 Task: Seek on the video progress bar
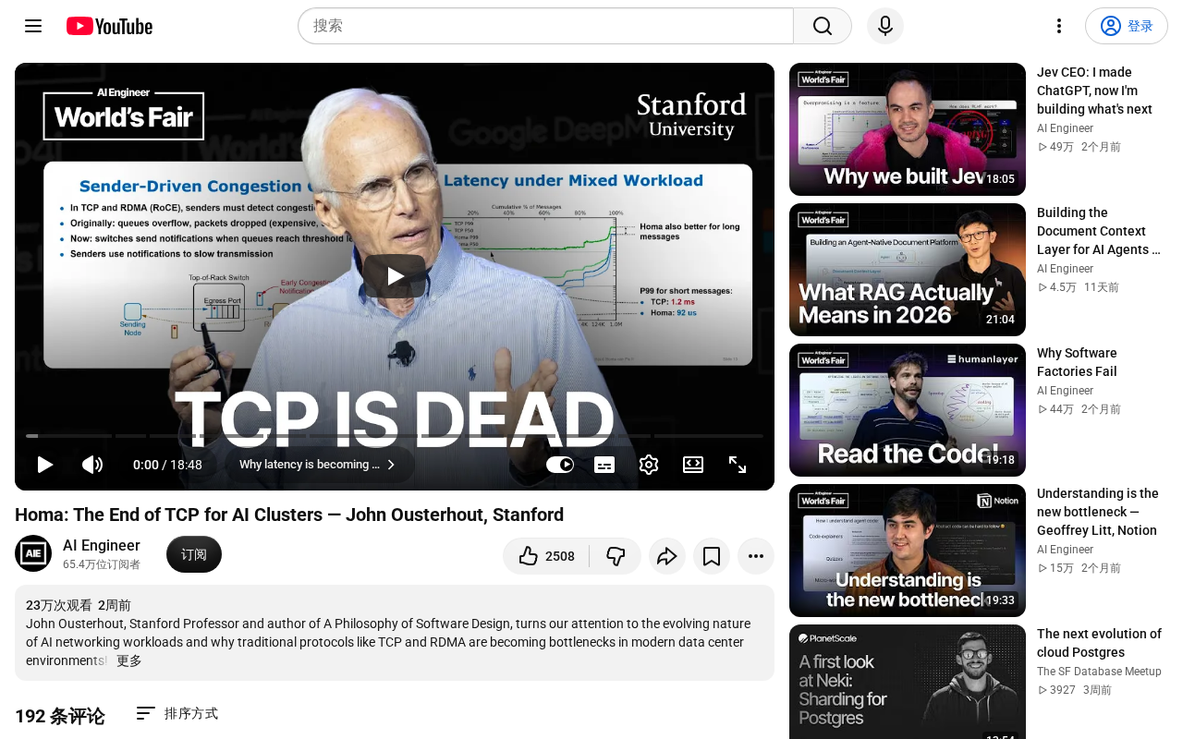click(395, 436)
